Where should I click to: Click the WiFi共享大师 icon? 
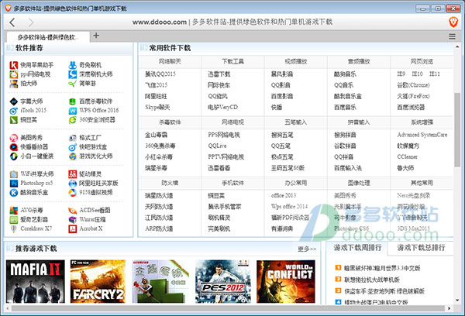(14, 174)
